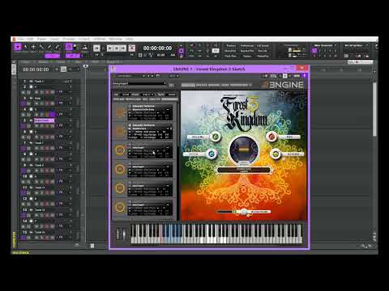Click the white highlighted icon in ENGINE header

[x=284, y=76]
